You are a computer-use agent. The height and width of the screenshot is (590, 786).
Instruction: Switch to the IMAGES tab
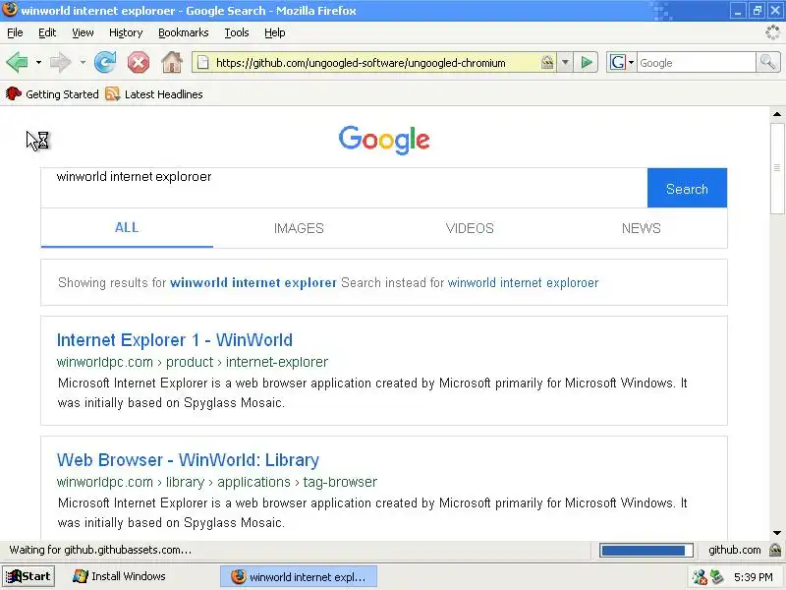(x=299, y=228)
